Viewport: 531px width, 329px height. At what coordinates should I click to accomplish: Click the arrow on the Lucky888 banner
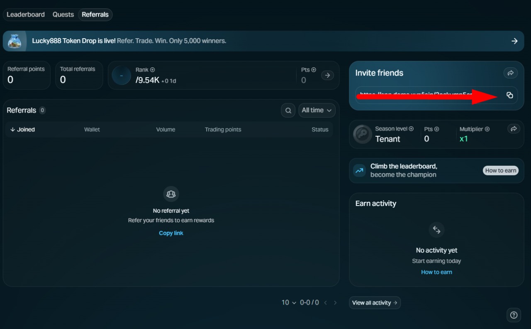pos(514,41)
